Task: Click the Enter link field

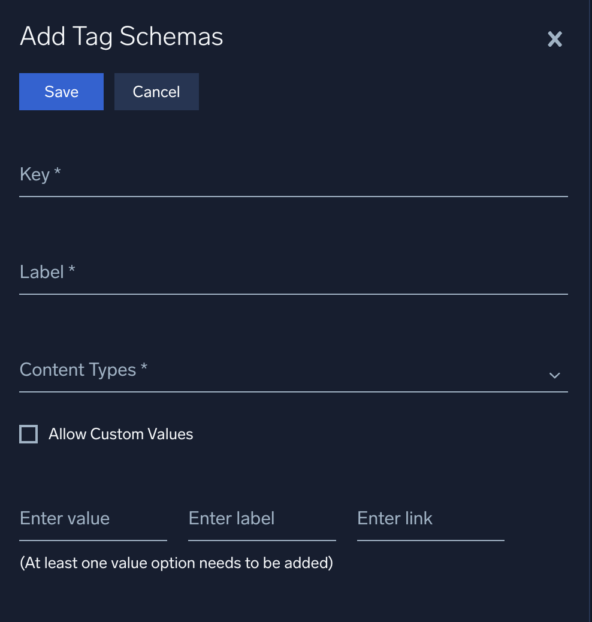Action: (430, 519)
